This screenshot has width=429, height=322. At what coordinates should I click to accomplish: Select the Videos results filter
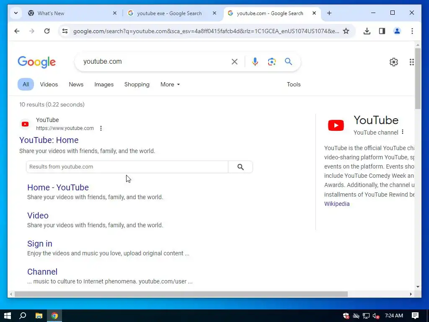pyautogui.click(x=49, y=84)
